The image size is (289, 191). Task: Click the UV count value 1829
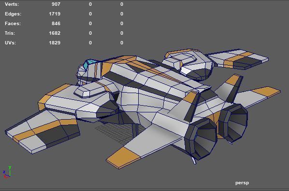55,43
